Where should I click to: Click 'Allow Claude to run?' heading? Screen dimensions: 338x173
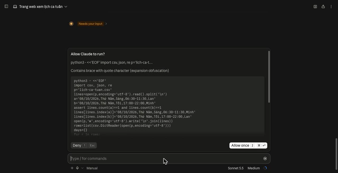tap(88, 54)
